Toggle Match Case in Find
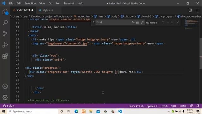The height and width of the screenshot is (114, 202). pos(133,22)
